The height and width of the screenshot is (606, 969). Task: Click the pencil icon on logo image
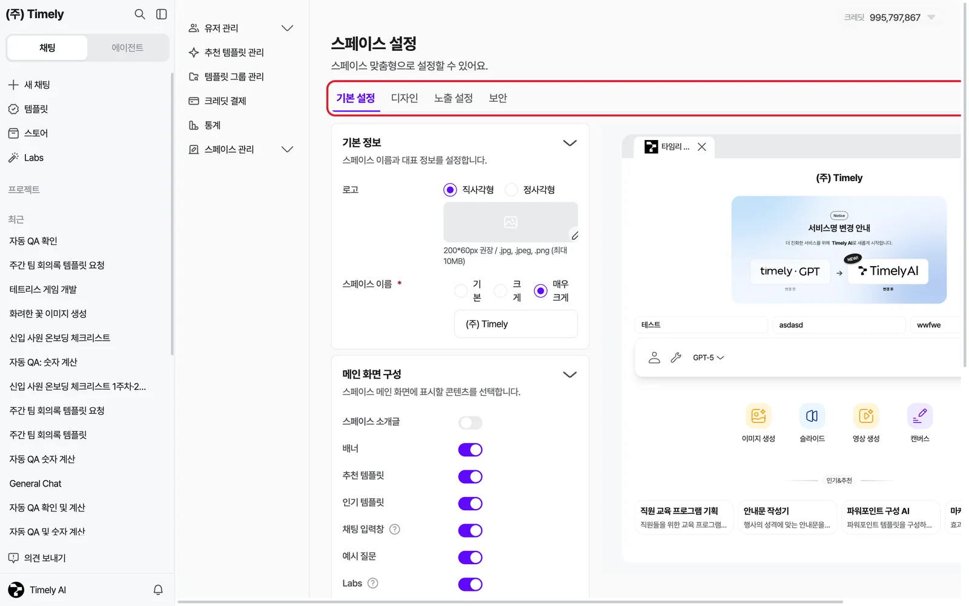(574, 236)
